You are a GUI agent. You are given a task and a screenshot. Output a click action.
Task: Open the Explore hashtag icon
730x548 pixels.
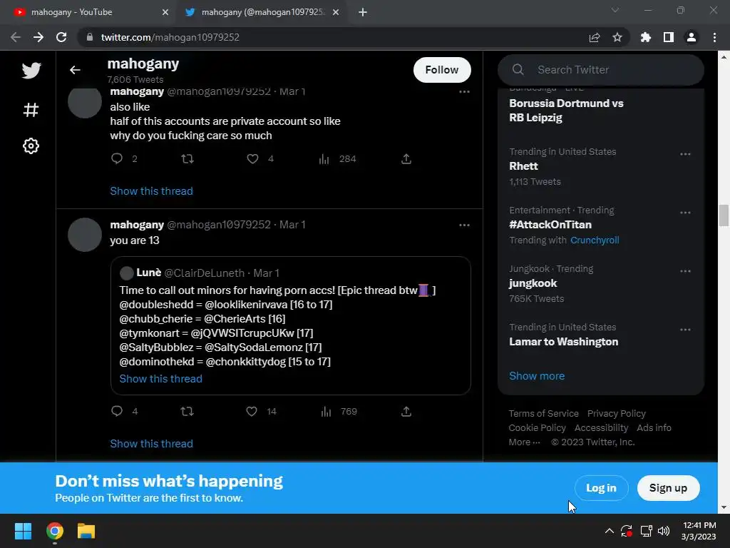(x=31, y=110)
